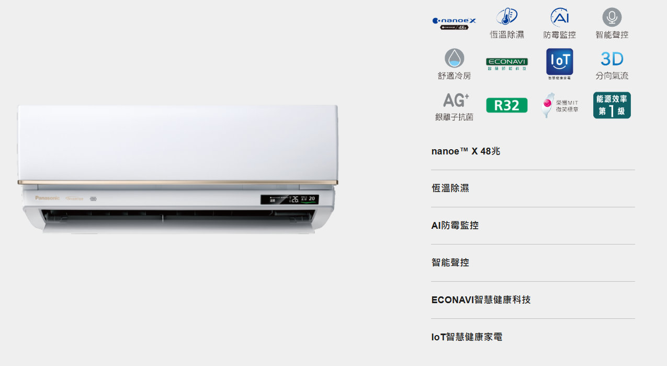Expand the 恆溫除濕 feature row
Screen dimensions: 667x366
click(533, 188)
